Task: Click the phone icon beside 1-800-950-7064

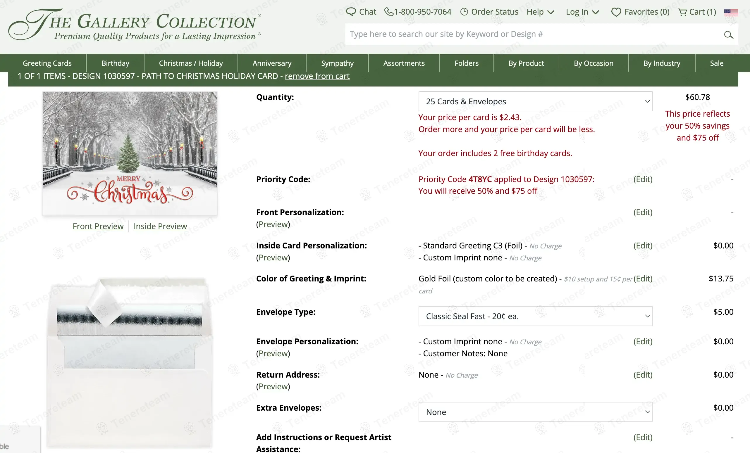Action: [x=388, y=12]
